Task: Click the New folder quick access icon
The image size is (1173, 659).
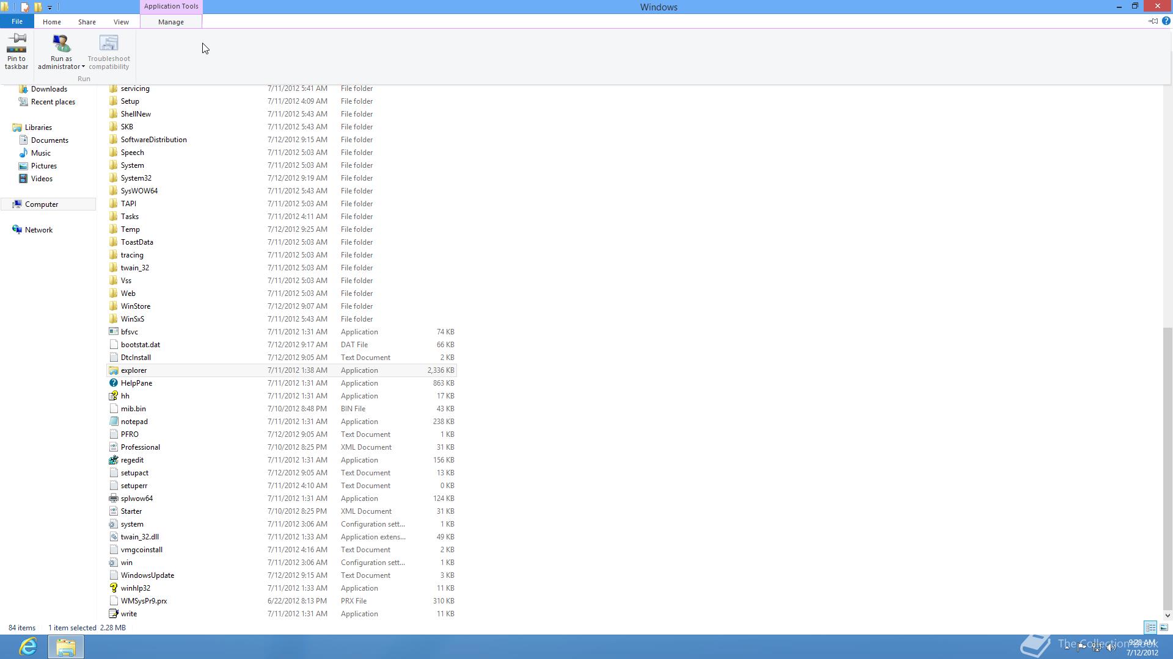Action: [x=38, y=7]
